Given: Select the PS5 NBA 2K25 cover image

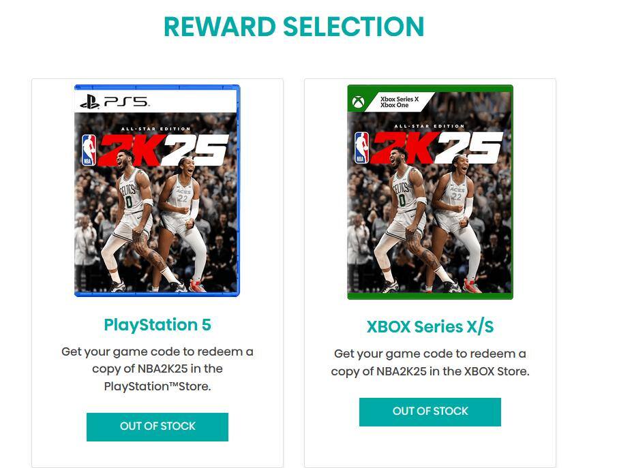Looking at the screenshot, I should 157,190.
